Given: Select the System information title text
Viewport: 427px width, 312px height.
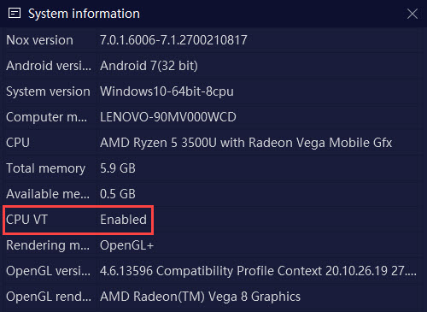Looking at the screenshot, I should tap(84, 14).
